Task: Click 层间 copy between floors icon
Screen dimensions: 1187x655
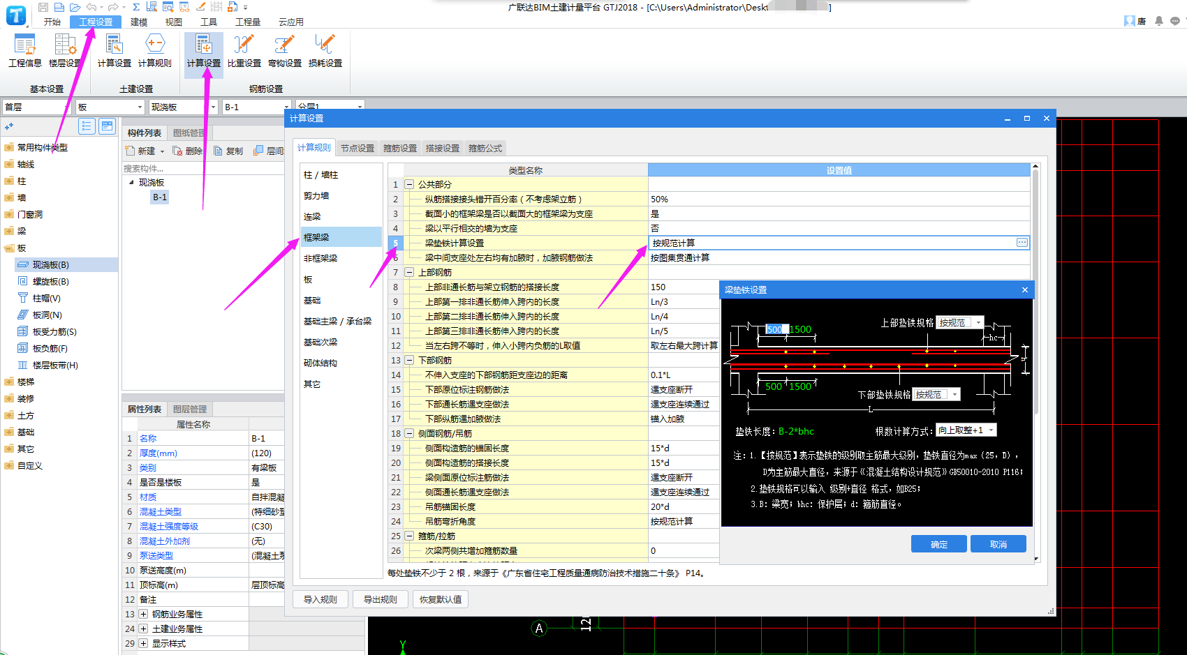Action: [269, 151]
